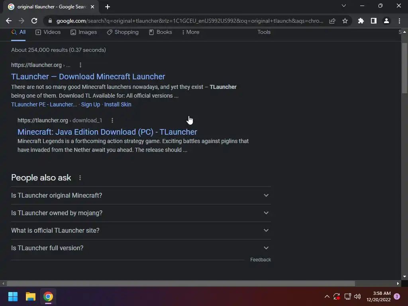Expand What is official TLauncher site question
The width and height of the screenshot is (408, 306).
141,231
